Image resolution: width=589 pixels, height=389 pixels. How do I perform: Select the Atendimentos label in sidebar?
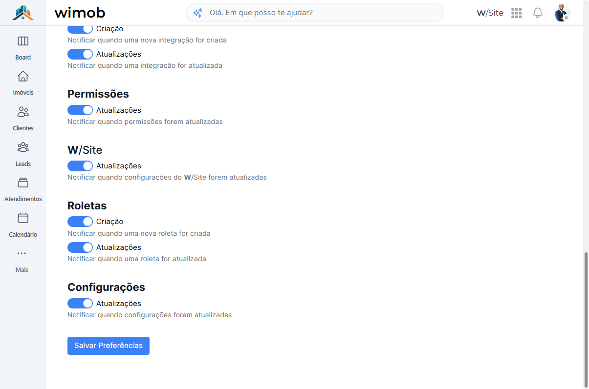click(x=23, y=199)
